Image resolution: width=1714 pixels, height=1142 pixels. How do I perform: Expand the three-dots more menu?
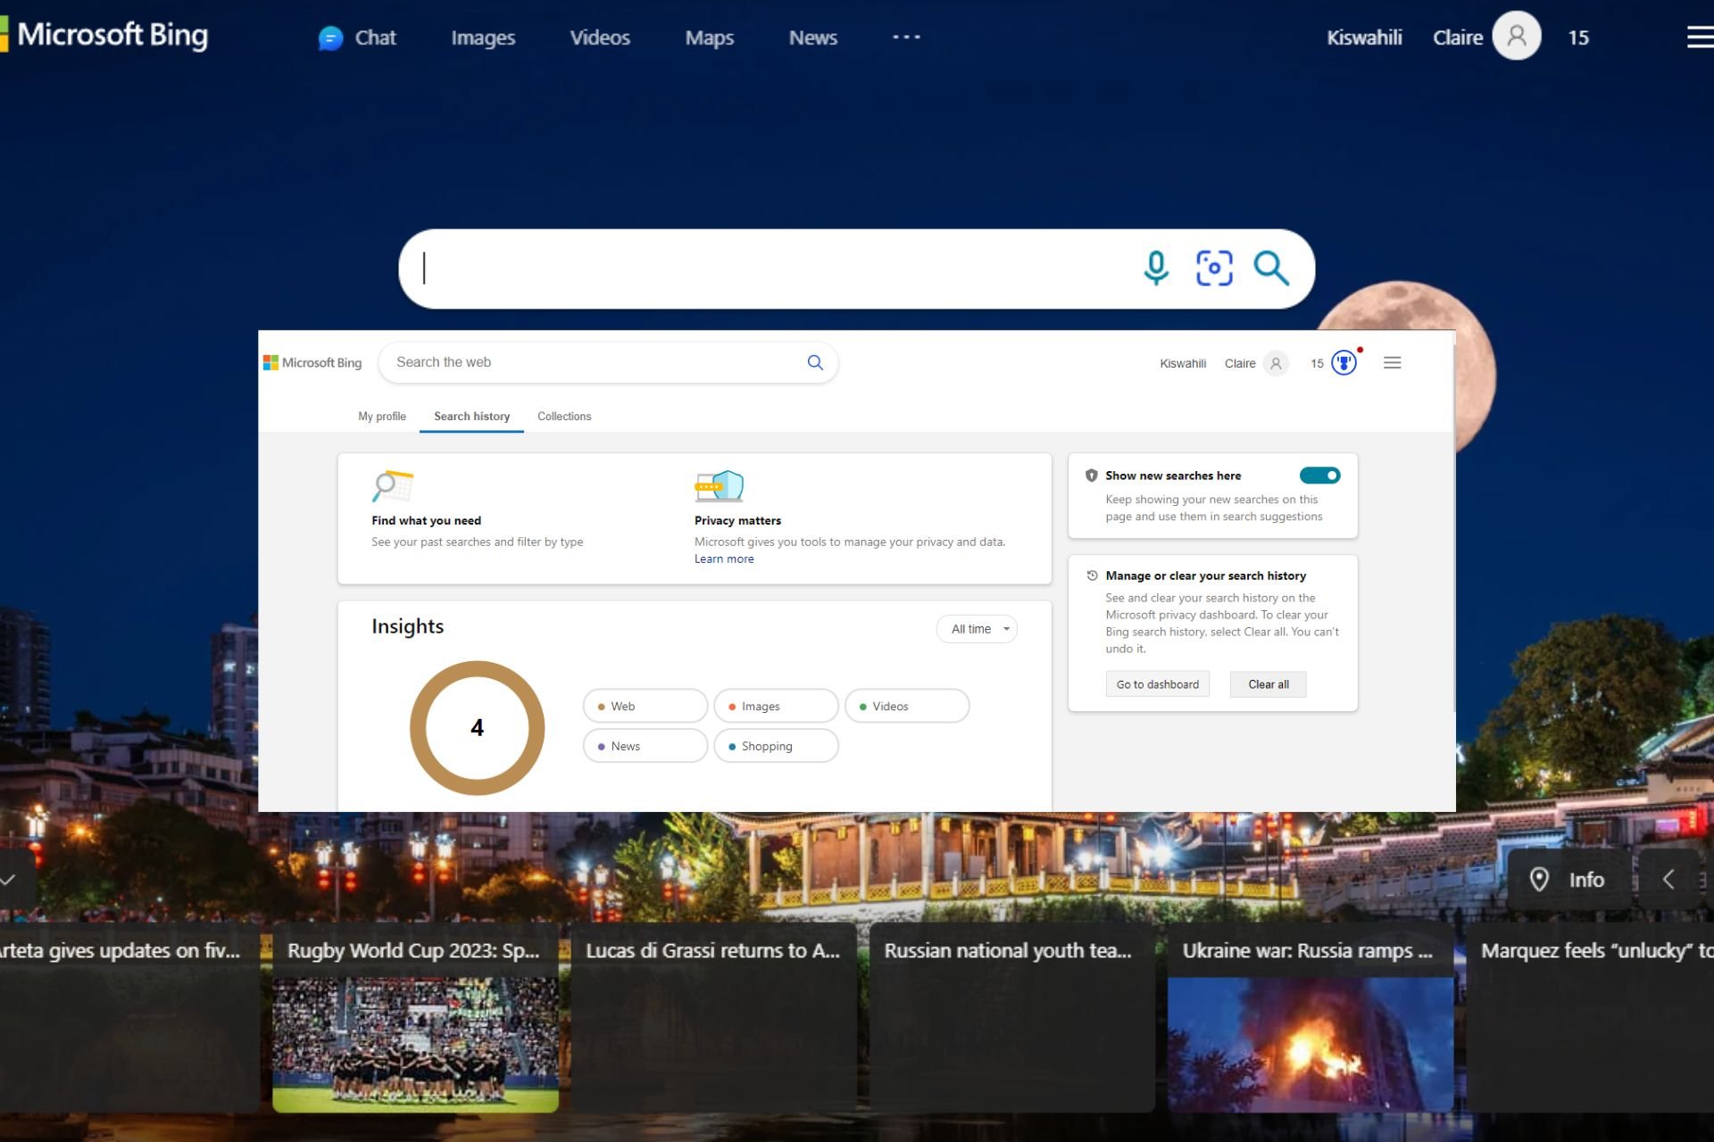click(x=906, y=37)
